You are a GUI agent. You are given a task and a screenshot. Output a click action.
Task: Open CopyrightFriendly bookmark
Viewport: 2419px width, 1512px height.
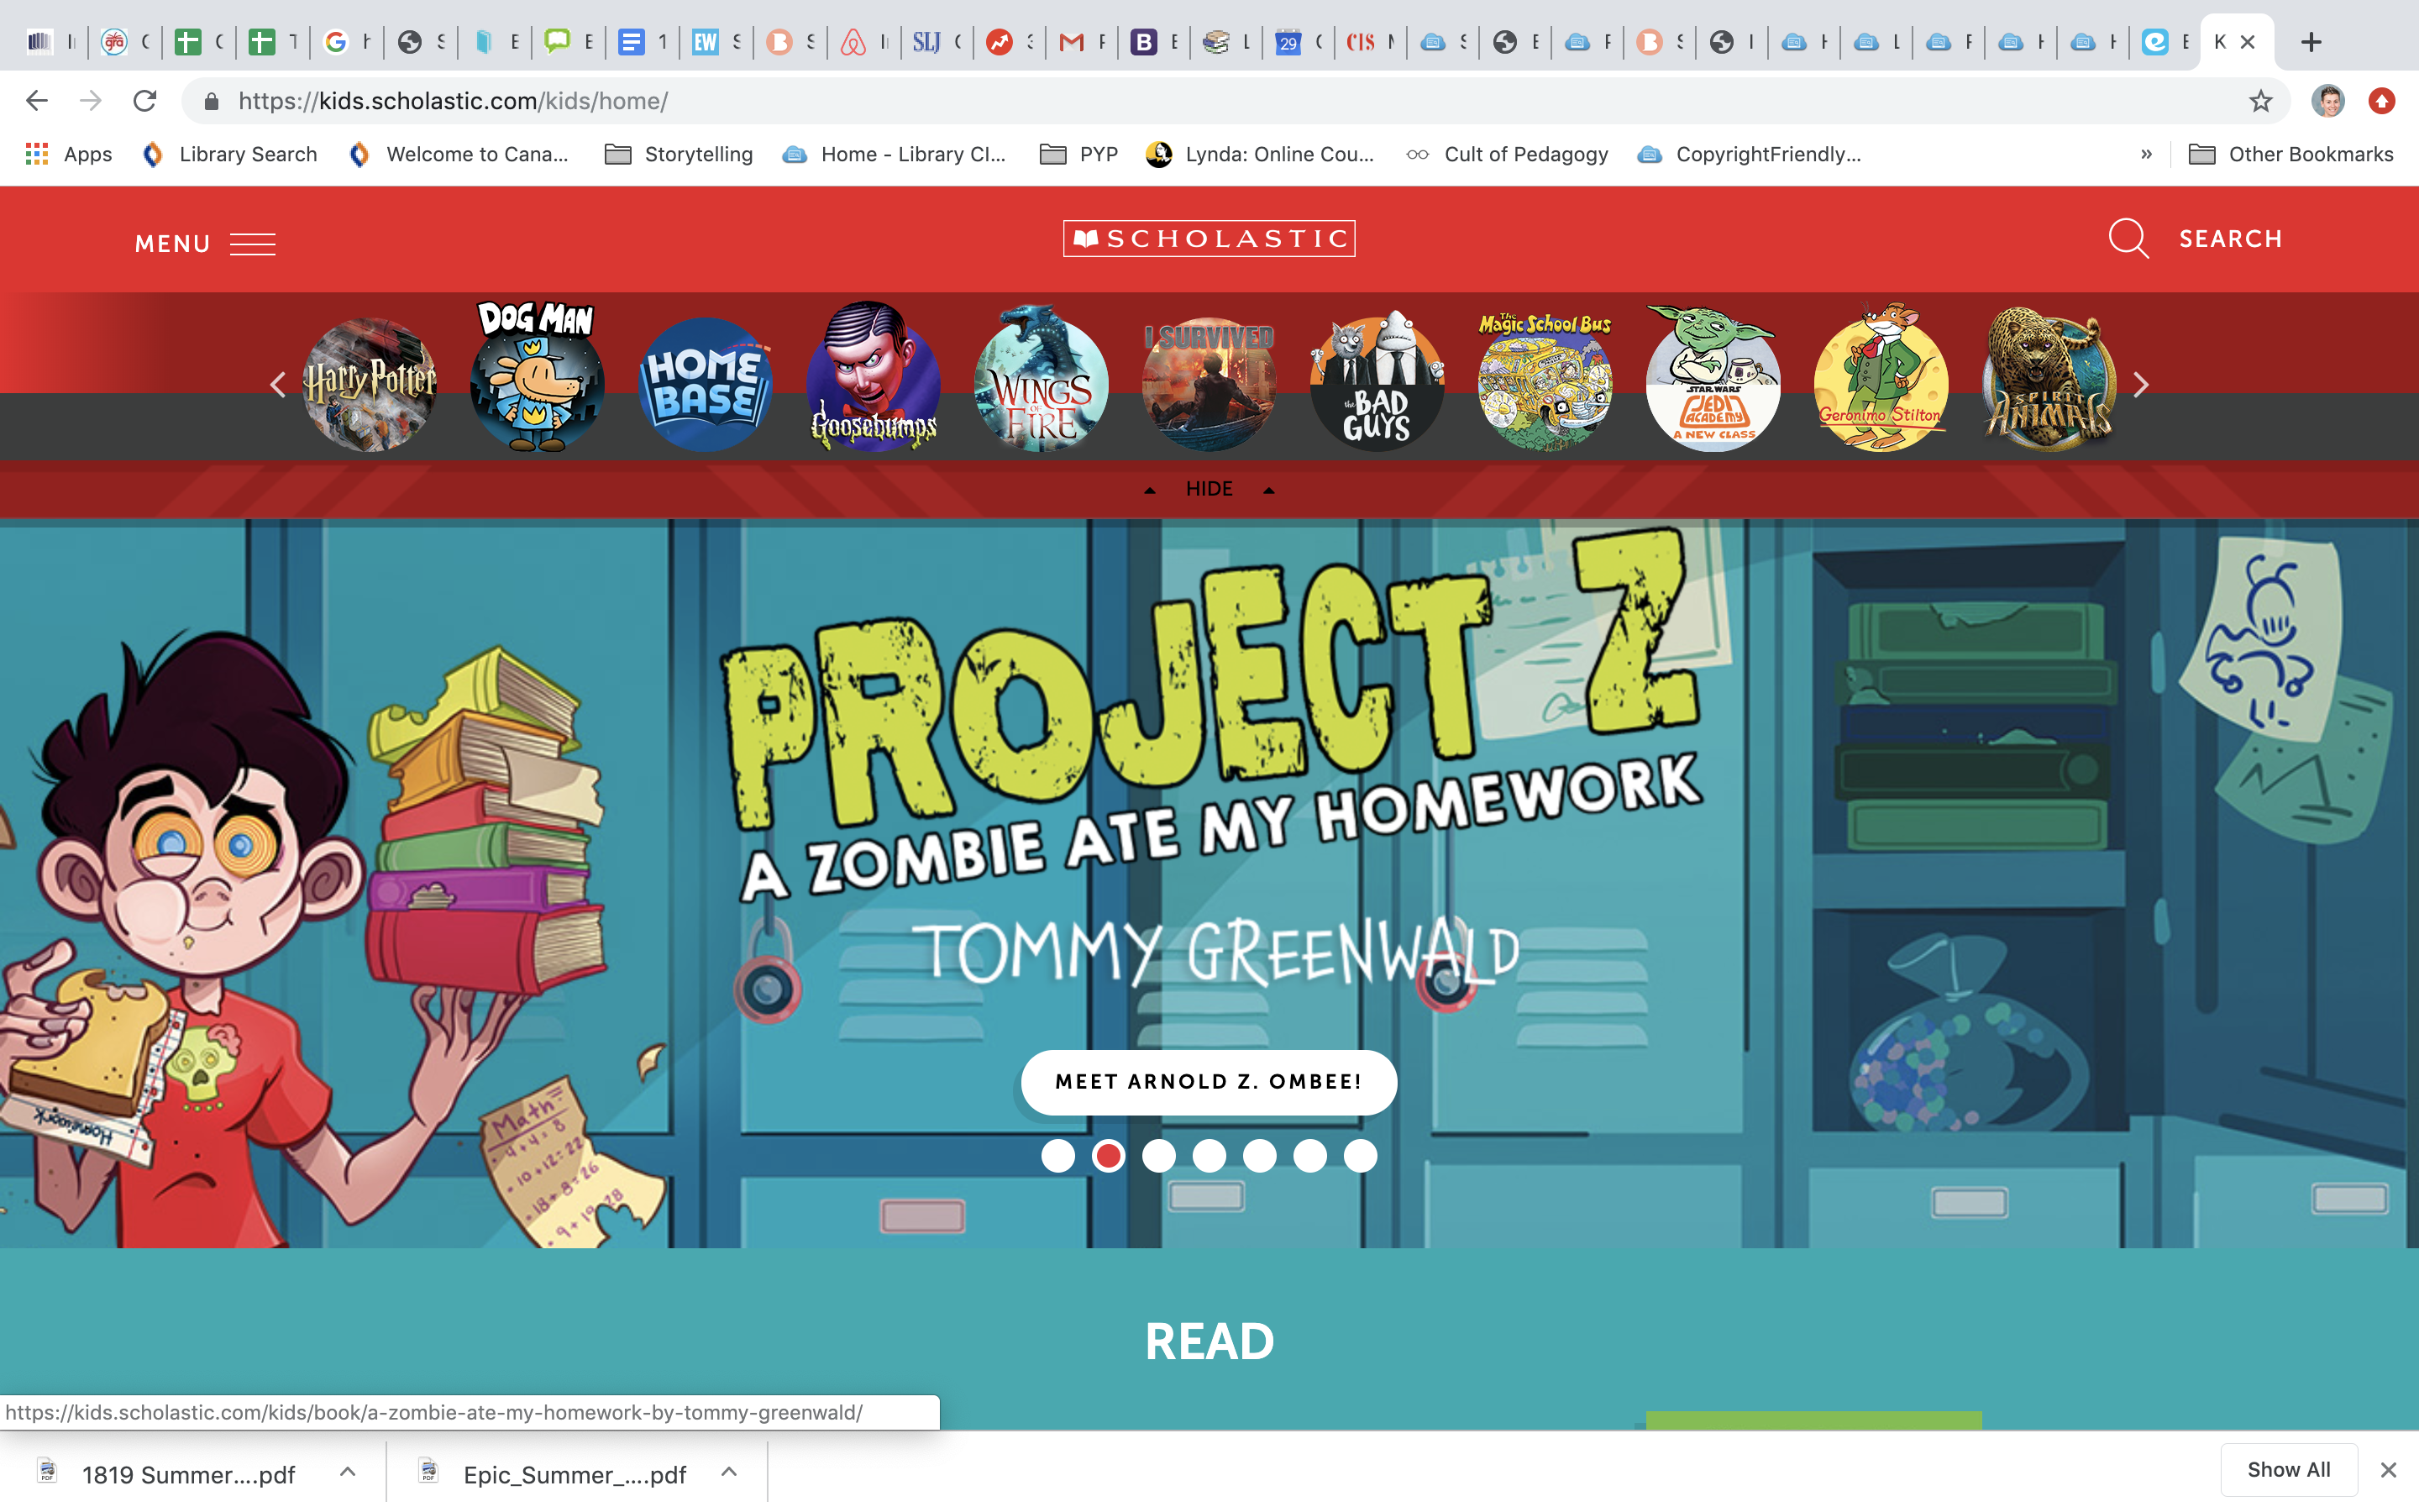(x=1750, y=154)
